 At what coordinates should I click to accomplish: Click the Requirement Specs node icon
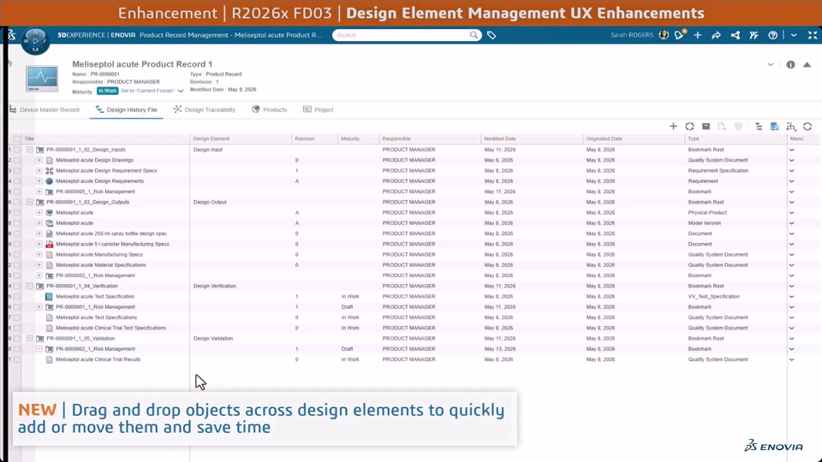pyautogui.click(x=50, y=171)
